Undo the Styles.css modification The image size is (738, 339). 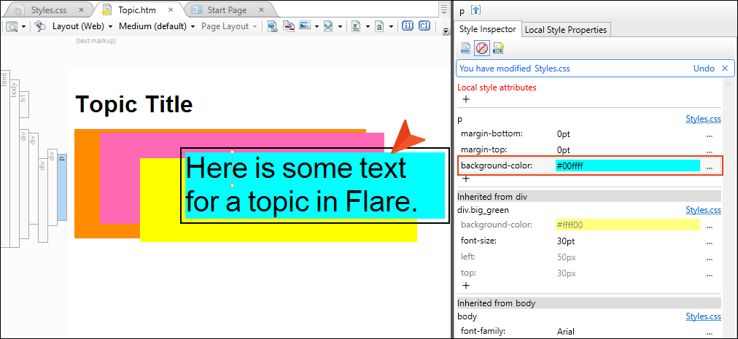704,69
